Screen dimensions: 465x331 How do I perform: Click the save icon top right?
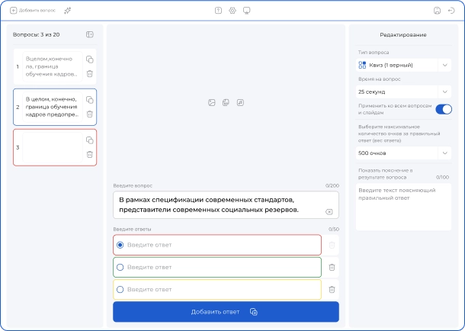pos(437,11)
